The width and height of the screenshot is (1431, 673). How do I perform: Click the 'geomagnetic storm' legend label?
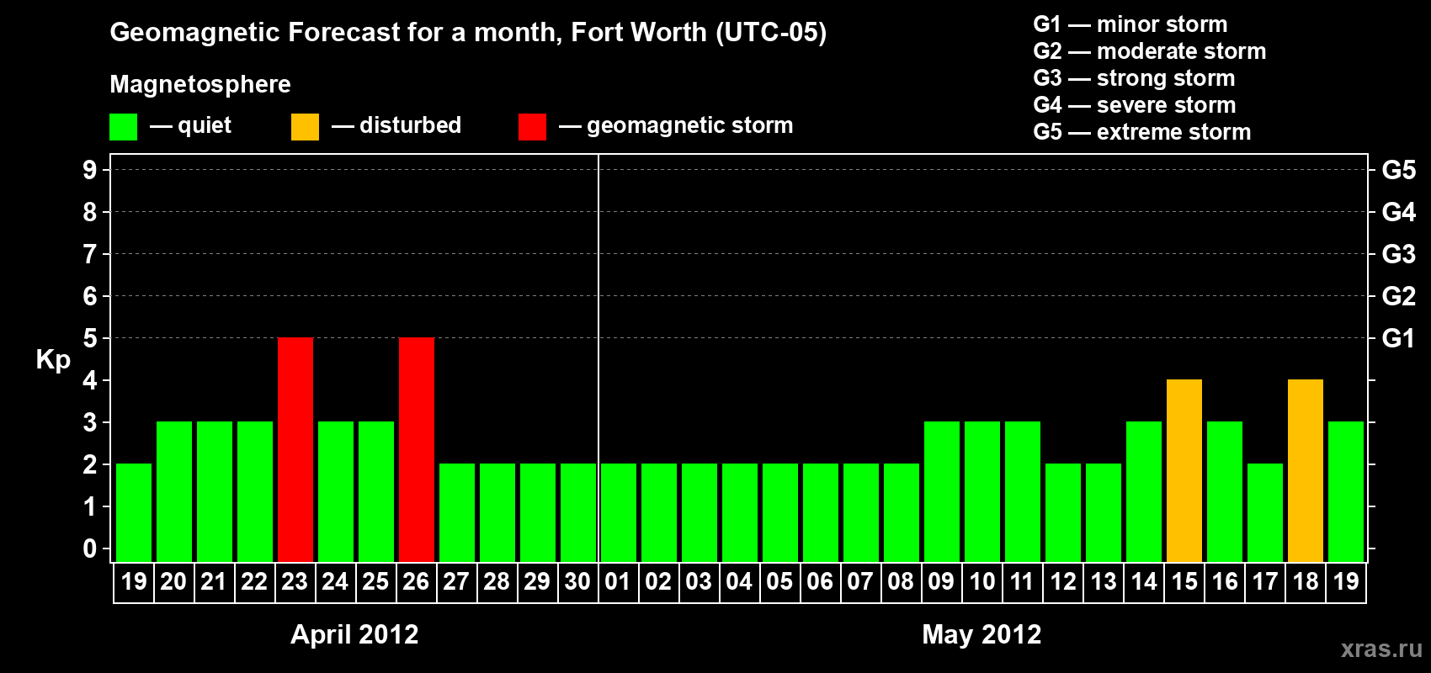pos(689,126)
